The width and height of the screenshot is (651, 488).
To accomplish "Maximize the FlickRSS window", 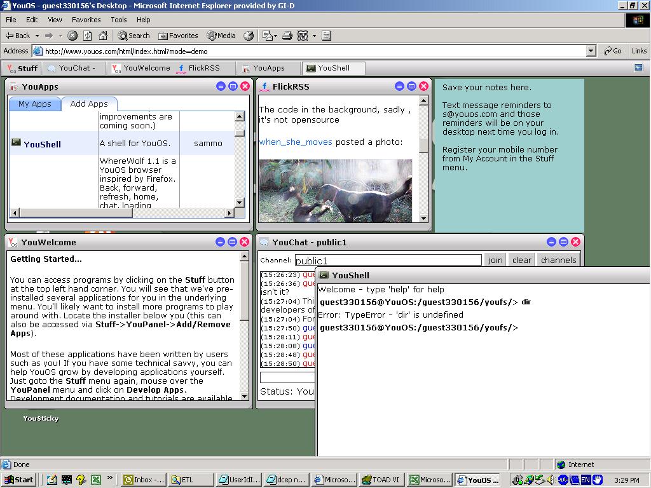I will click(411, 86).
